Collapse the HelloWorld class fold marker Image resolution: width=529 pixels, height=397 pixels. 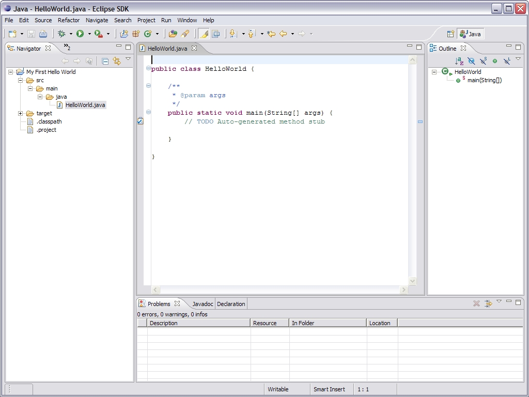click(x=148, y=68)
